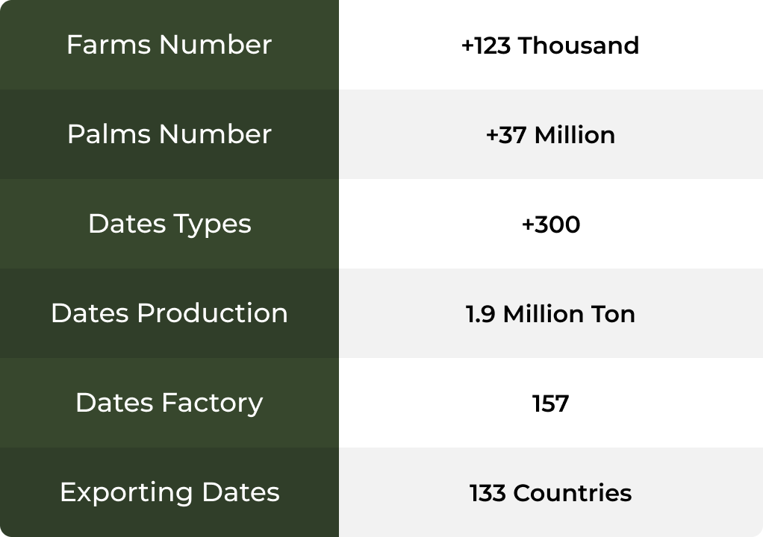Click the Dates Types label cell
The height and width of the screenshot is (537, 763).
click(x=169, y=224)
